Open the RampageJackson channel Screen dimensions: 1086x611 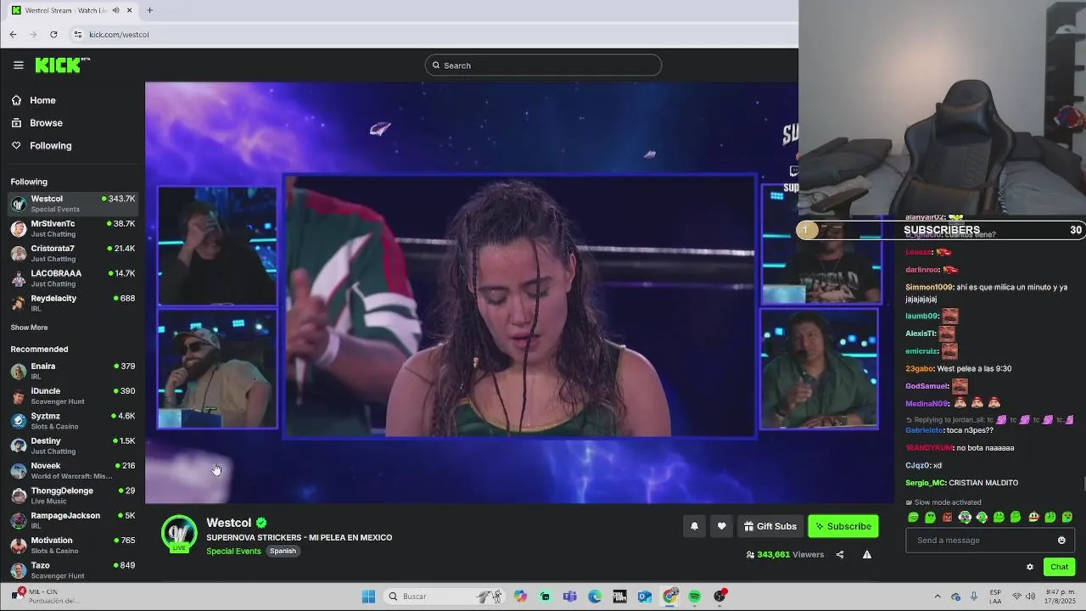[72, 520]
